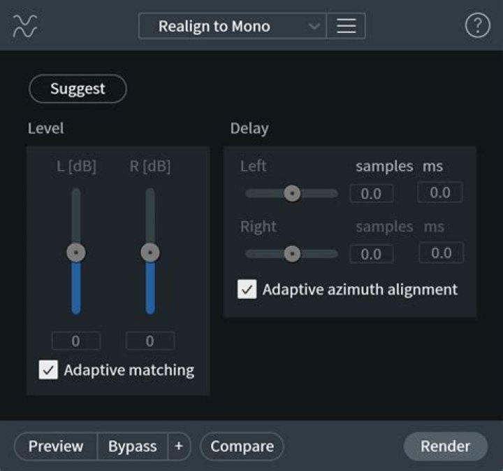Click the iZotope RX wave logo icon
503x471 pixels.
pyautogui.click(x=25, y=26)
